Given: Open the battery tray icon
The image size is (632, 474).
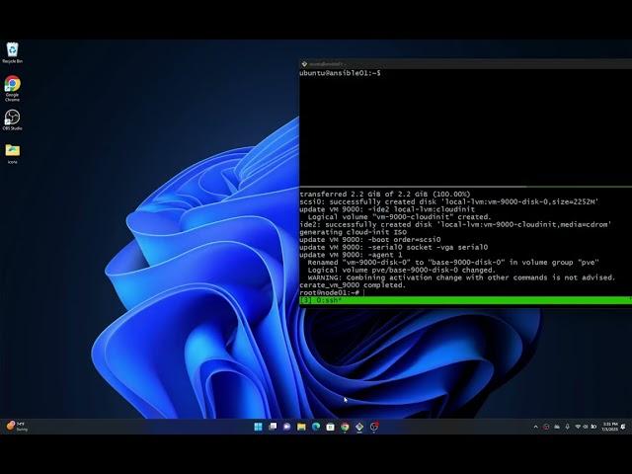Looking at the screenshot, I should (x=593, y=427).
